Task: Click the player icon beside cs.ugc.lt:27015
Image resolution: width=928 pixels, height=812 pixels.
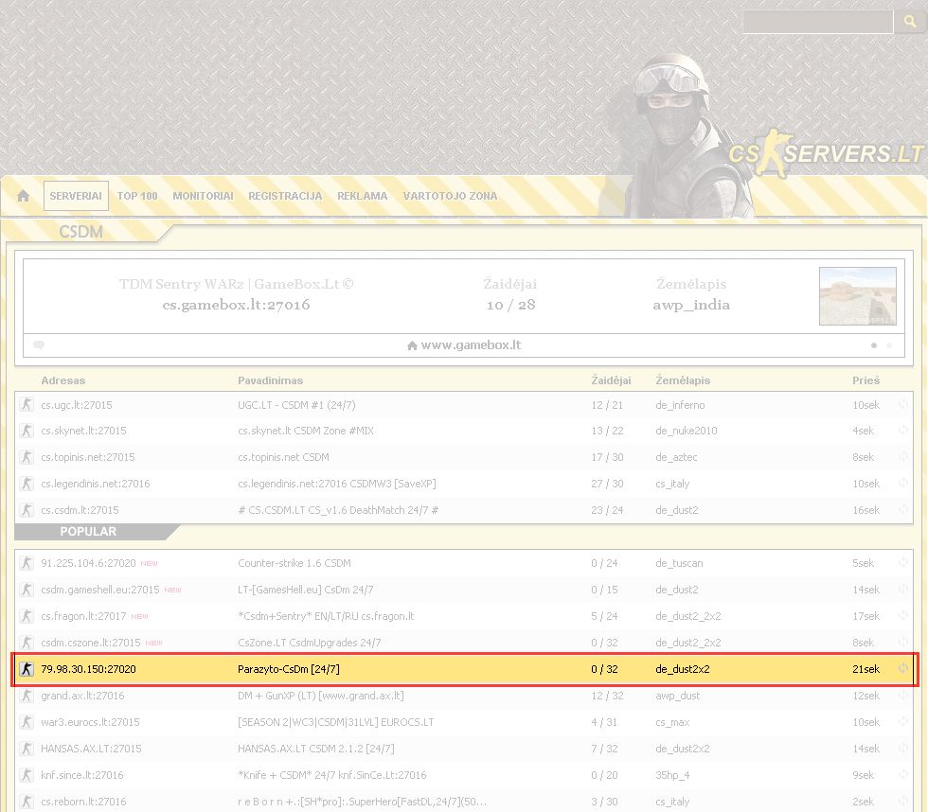Action: [27, 404]
